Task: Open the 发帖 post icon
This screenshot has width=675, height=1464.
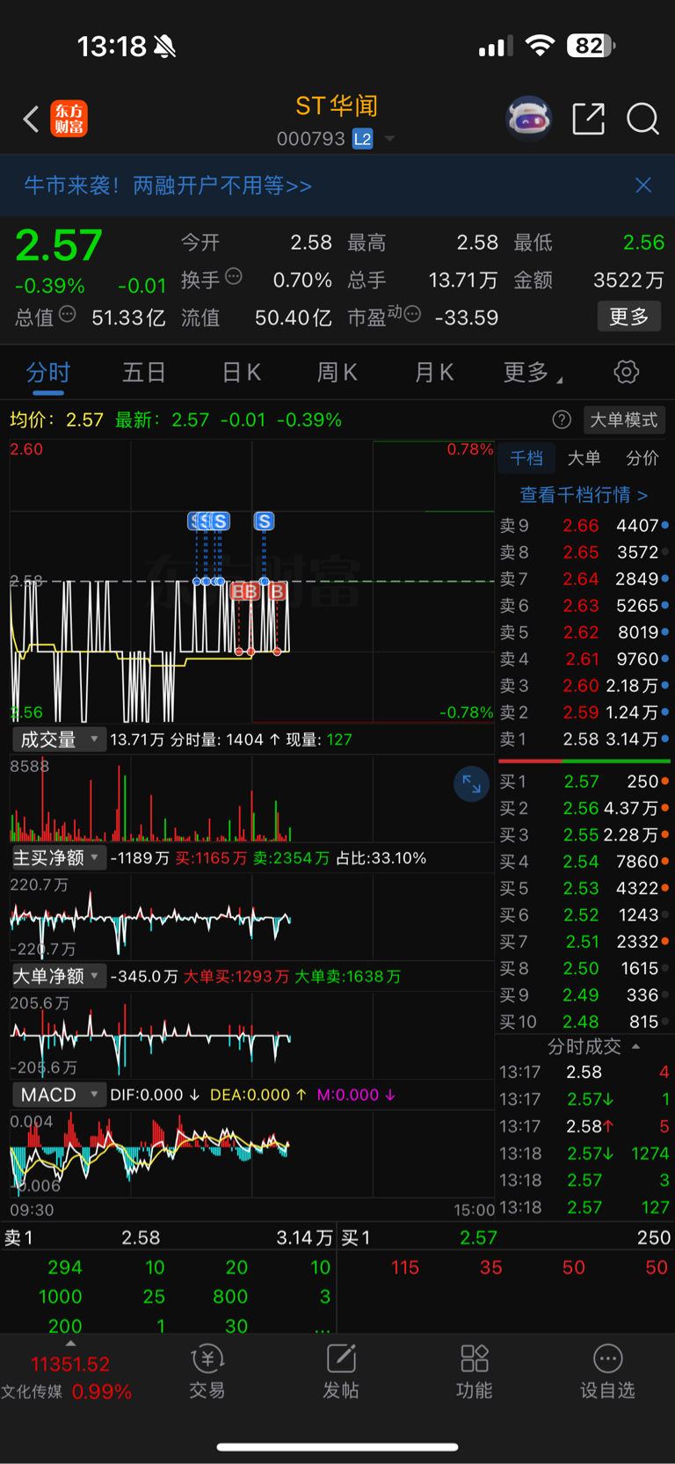Action: [x=341, y=1372]
